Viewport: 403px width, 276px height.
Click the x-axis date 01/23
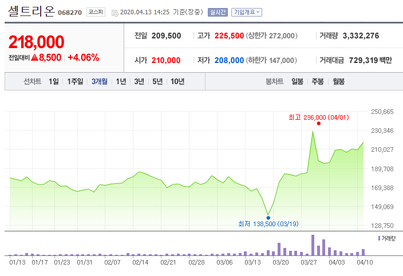pyautogui.click(x=62, y=262)
